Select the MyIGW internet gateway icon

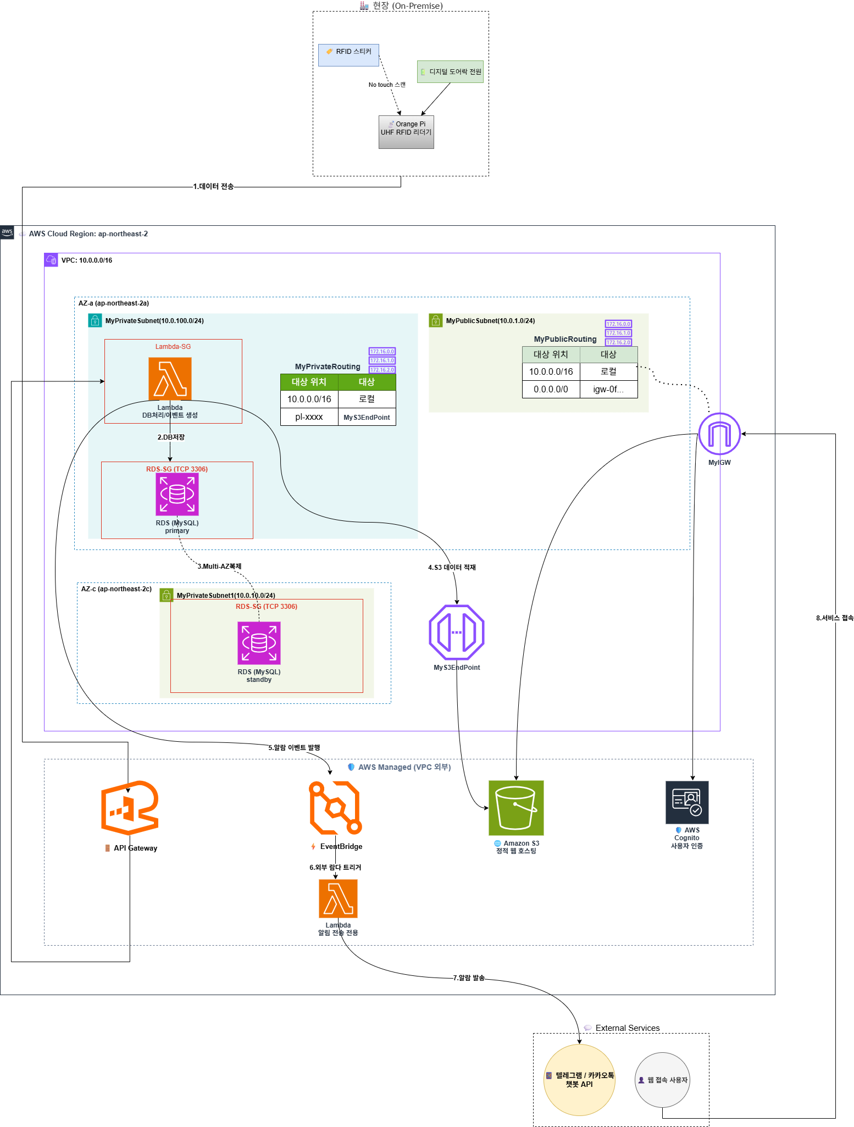pyautogui.click(x=719, y=434)
